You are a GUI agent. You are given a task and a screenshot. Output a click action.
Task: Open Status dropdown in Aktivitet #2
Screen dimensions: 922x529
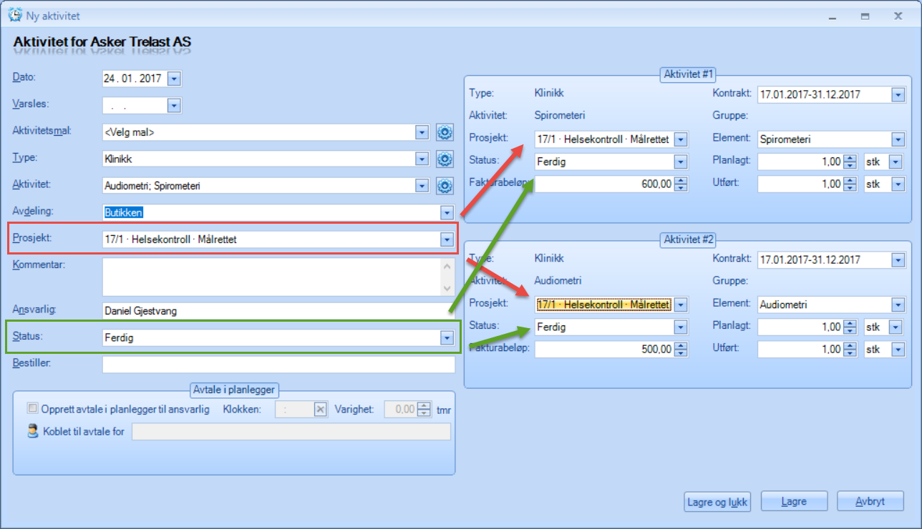pos(681,327)
